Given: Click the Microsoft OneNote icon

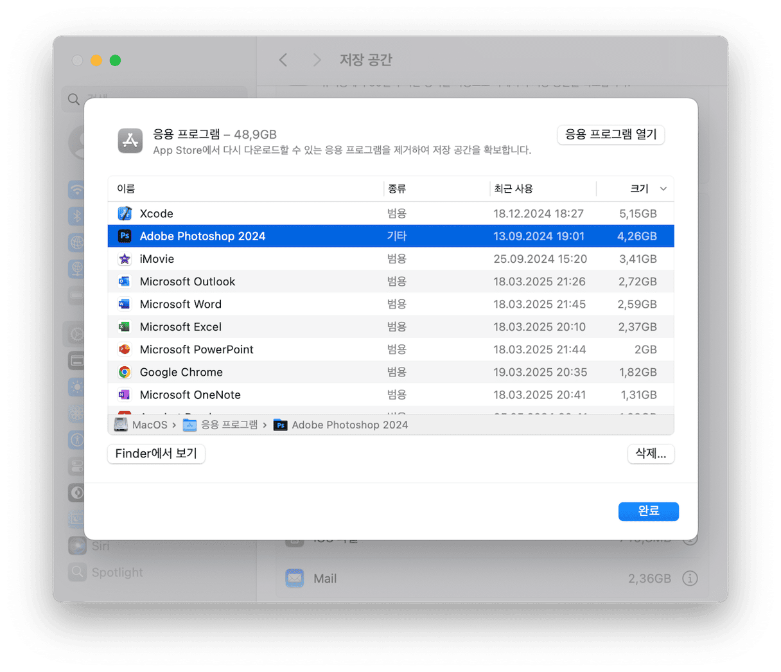Looking at the screenshot, I should pyautogui.click(x=125, y=394).
